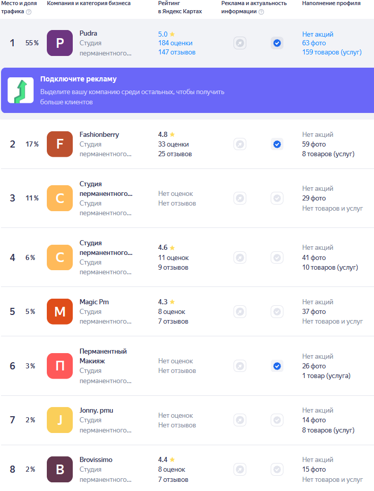Viewport: 374px width, 491px height.
Task: Click the Pudra company name
Action: point(89,33)
